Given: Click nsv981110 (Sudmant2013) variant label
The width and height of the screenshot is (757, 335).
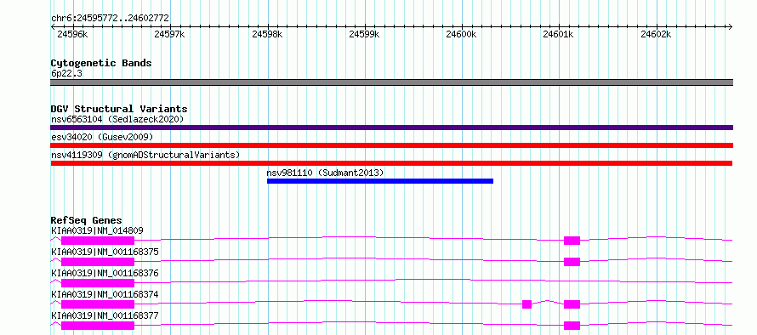Looking at the screenshot, I should pos(326,173).
